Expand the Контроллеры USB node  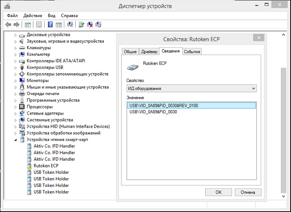click(x=16, y=67)
